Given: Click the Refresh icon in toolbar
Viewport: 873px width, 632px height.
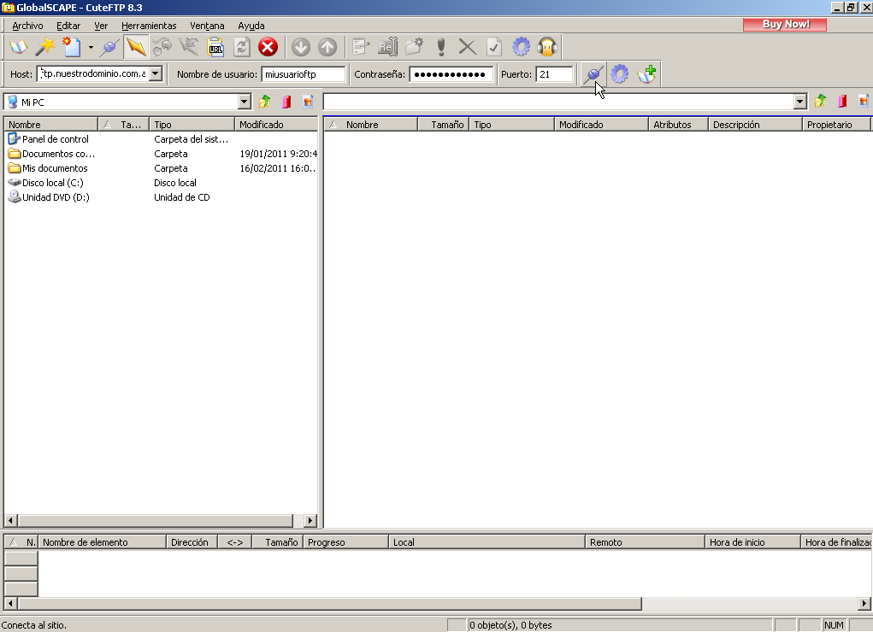Looking at the screenshot, I should pos(242,47).
